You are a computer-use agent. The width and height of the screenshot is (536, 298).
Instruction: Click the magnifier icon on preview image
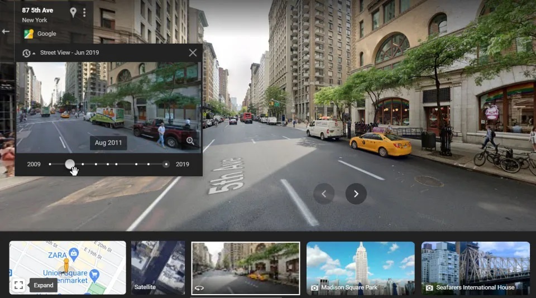click(190, 141)
